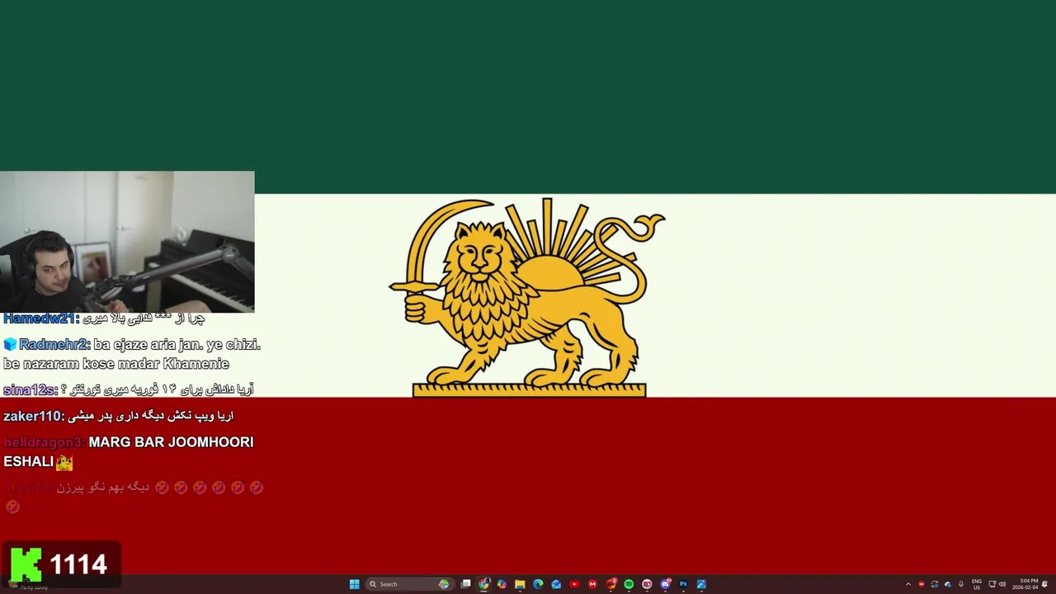Open the Photos app taskbar icon

point(701,584)
